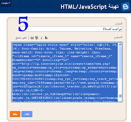Click the scrollbar down arrow
The height and width of the screenshot is (122, 131).
(x=120, y=96)
